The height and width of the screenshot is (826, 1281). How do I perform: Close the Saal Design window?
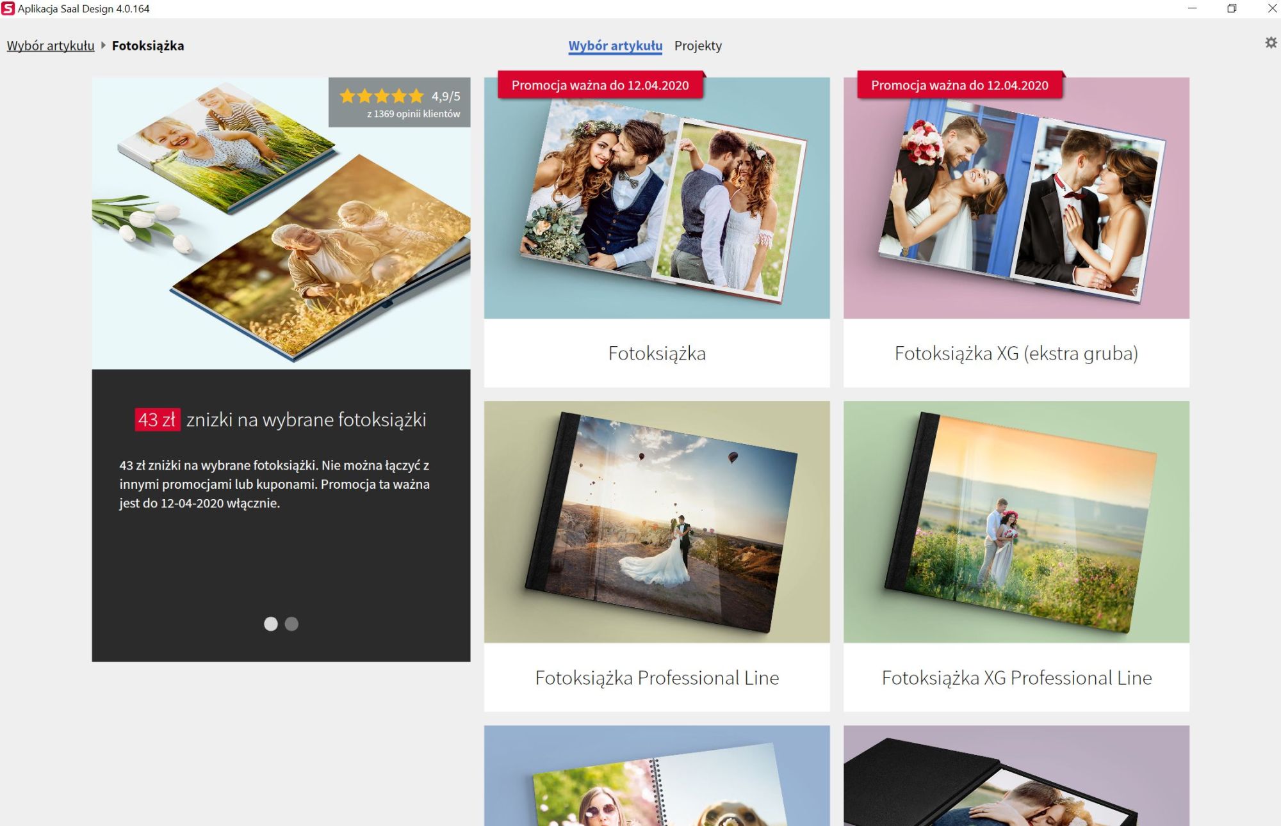[x=1271, y=8]
